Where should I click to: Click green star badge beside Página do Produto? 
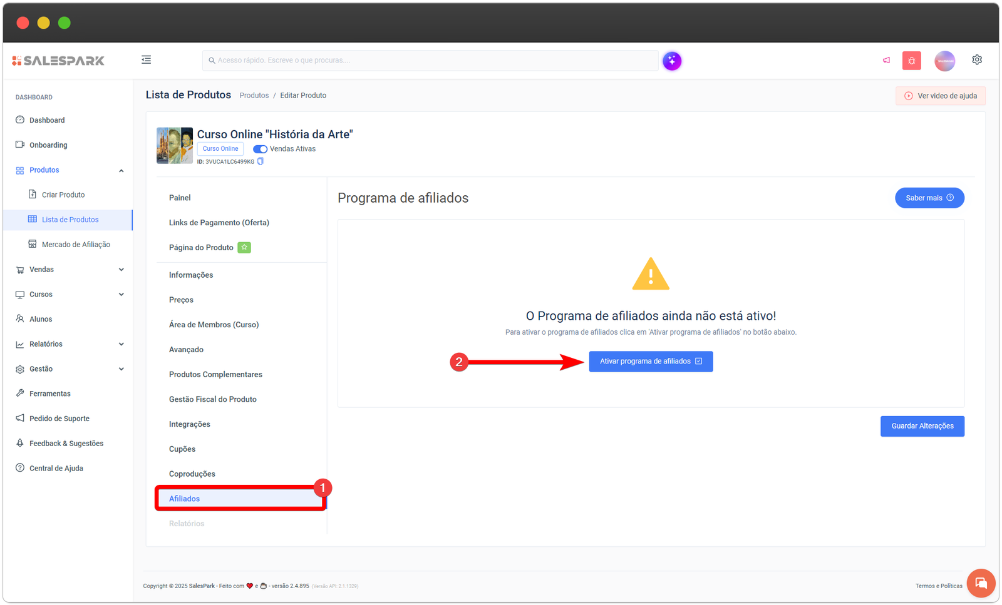(x=244, y=248)
